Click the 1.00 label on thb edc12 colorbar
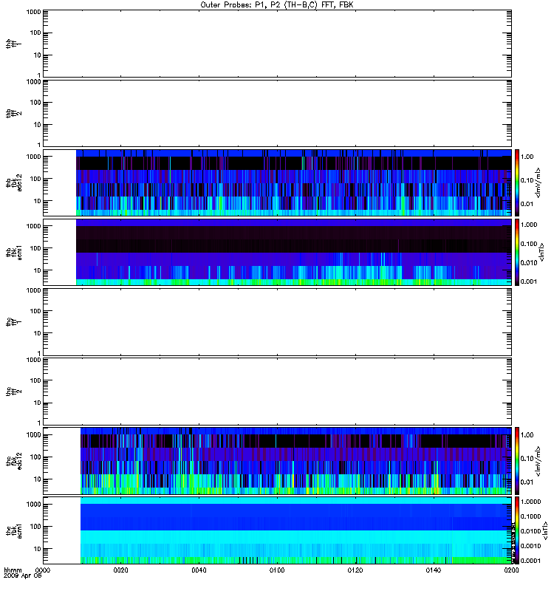554x591 pixels. pos(527,157)
